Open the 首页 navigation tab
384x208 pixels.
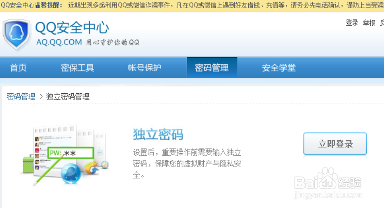click(x=18, y=68)
